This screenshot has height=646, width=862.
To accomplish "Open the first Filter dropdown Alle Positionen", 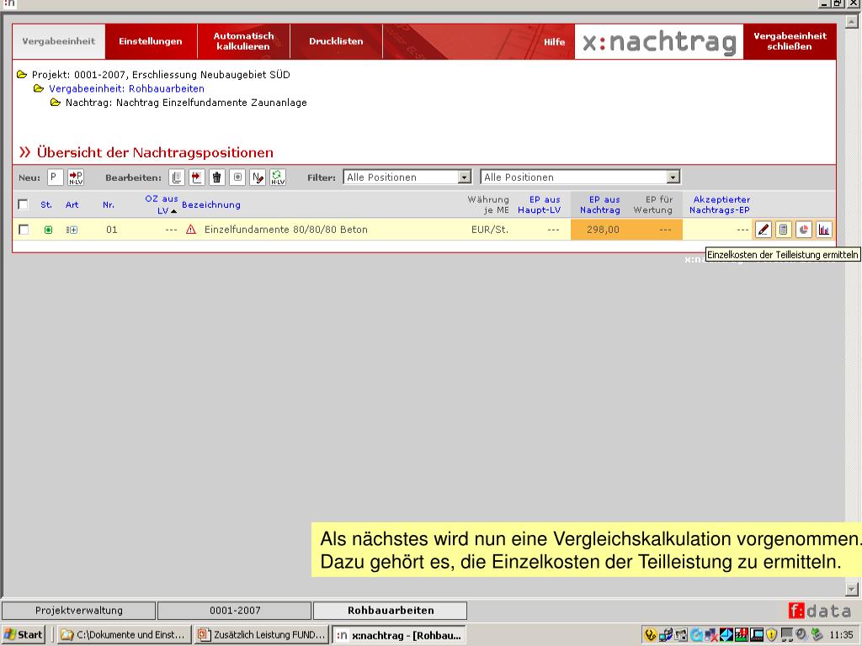I will [x=407, y=177].
